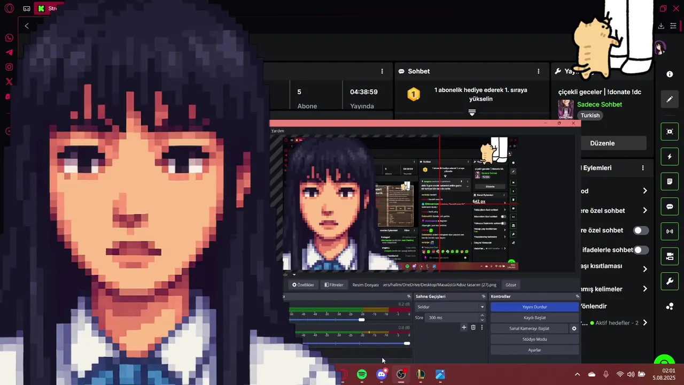Open the profile avatar at top right

[x=660, y=48]
